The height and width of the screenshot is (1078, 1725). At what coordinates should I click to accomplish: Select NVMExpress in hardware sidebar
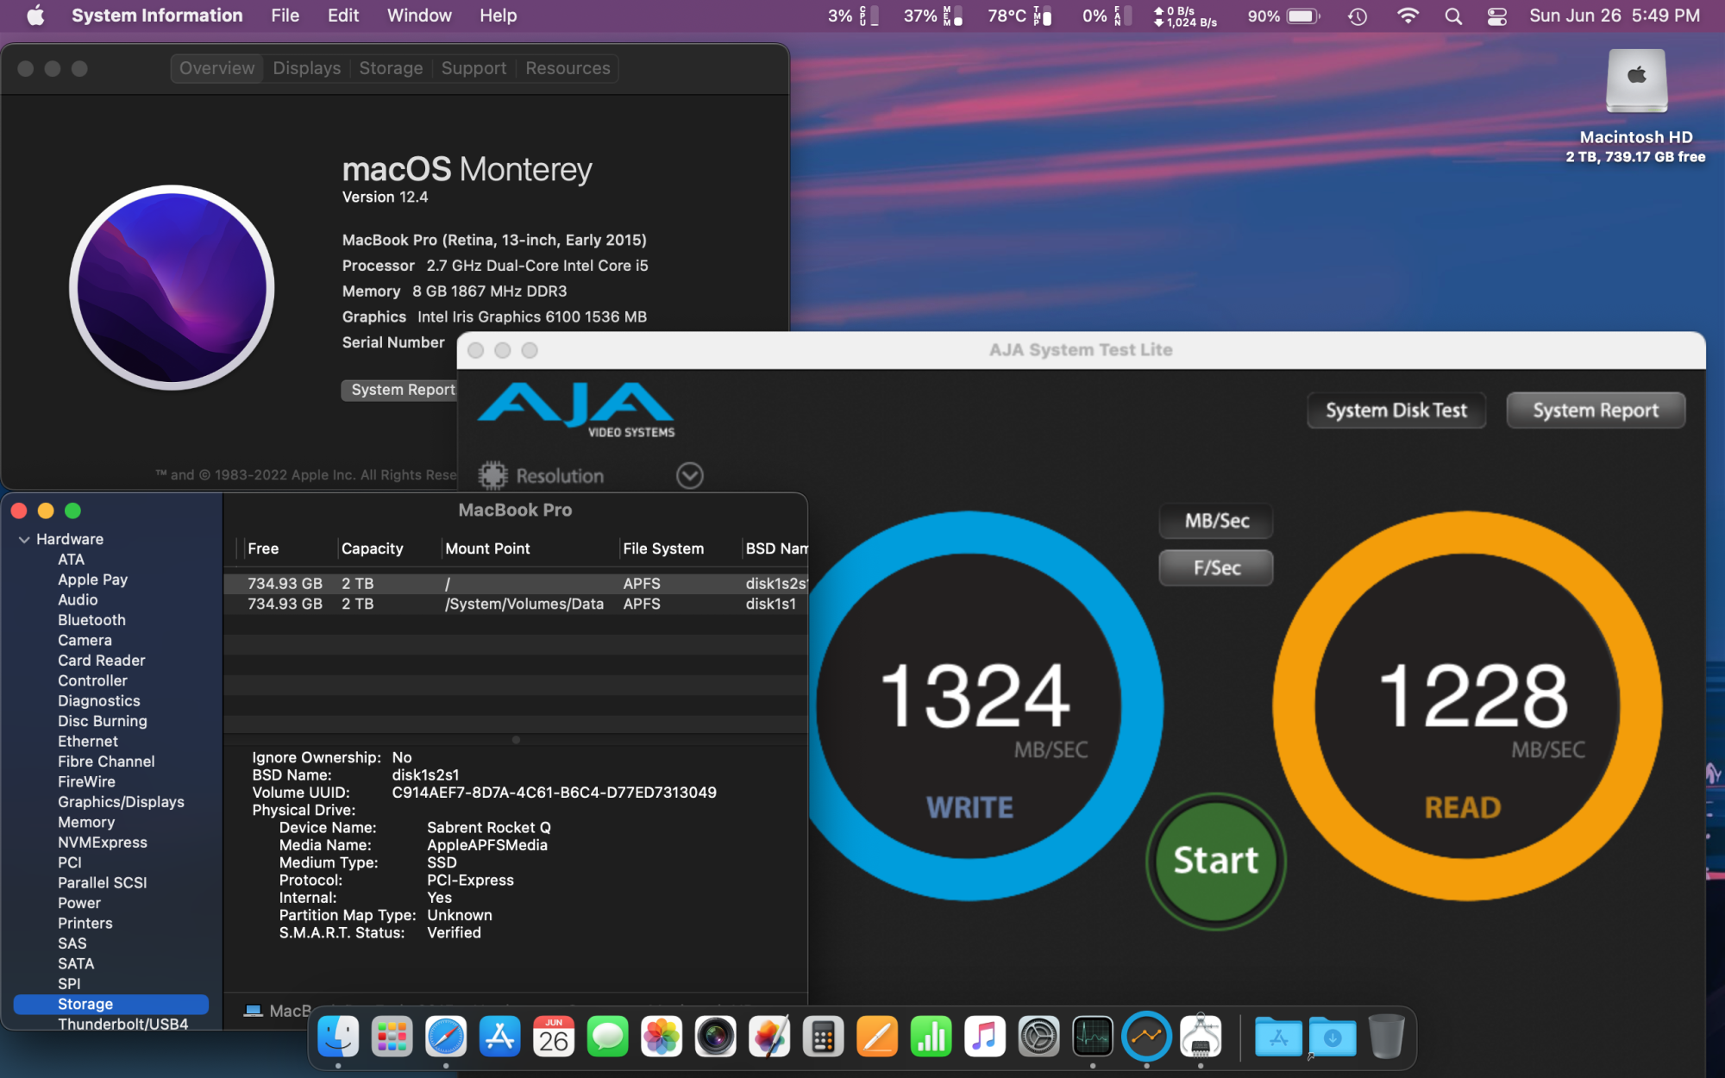tap(102, 843)
